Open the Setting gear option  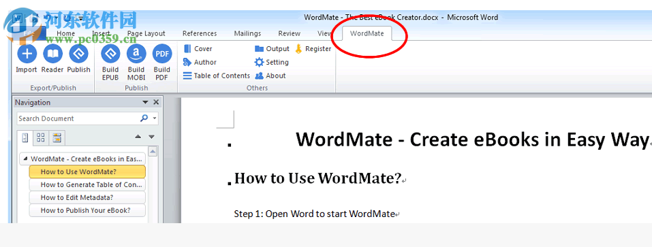point(272,63)
